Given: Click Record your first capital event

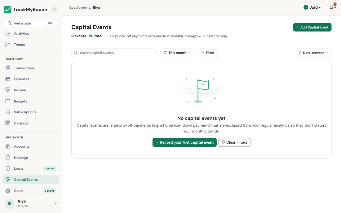Looking at the screenshot, I should [x=184, y=142].
